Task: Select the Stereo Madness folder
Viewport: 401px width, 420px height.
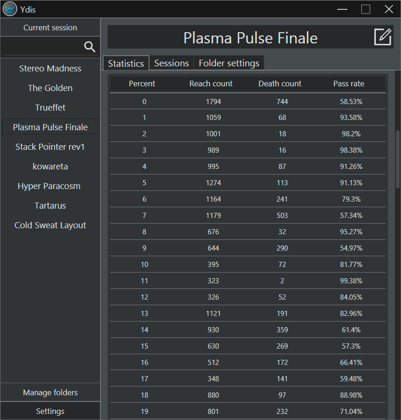Action: [x=50, y=68]
